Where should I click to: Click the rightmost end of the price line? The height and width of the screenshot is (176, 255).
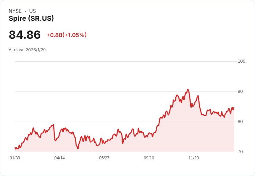(x=234, y=107)
